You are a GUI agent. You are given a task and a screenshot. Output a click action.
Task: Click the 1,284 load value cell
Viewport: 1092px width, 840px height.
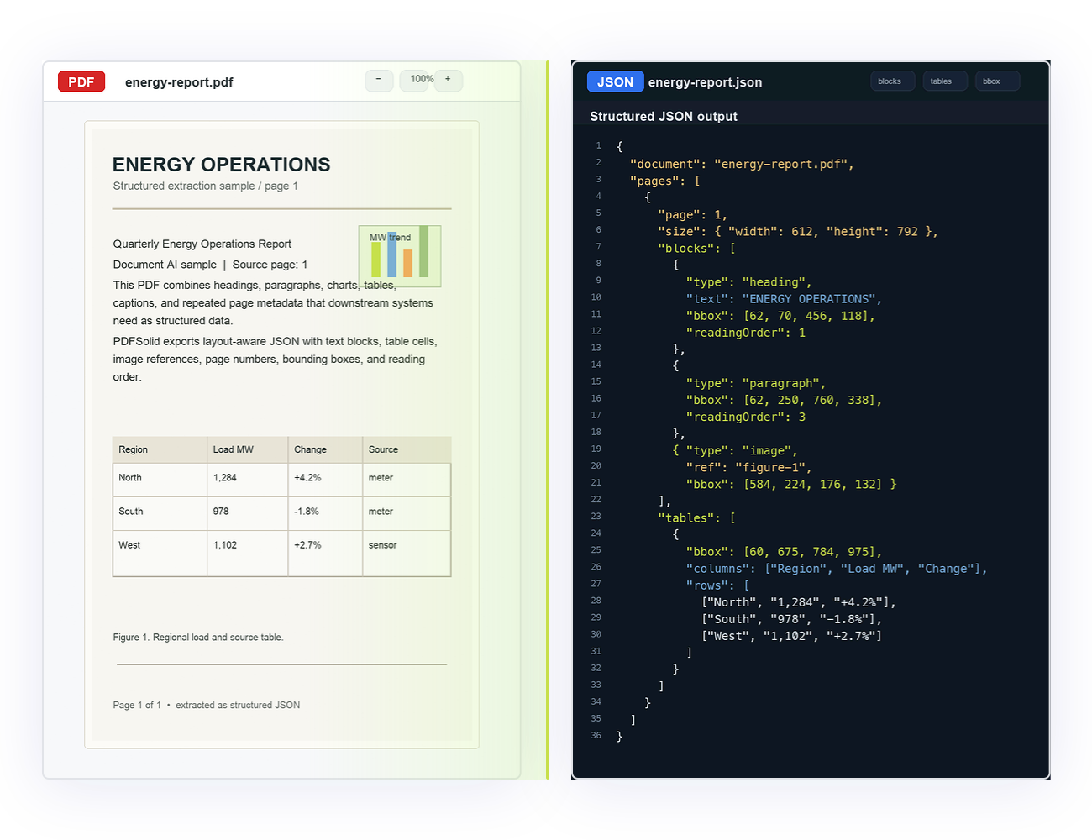[x=248, y=478]
